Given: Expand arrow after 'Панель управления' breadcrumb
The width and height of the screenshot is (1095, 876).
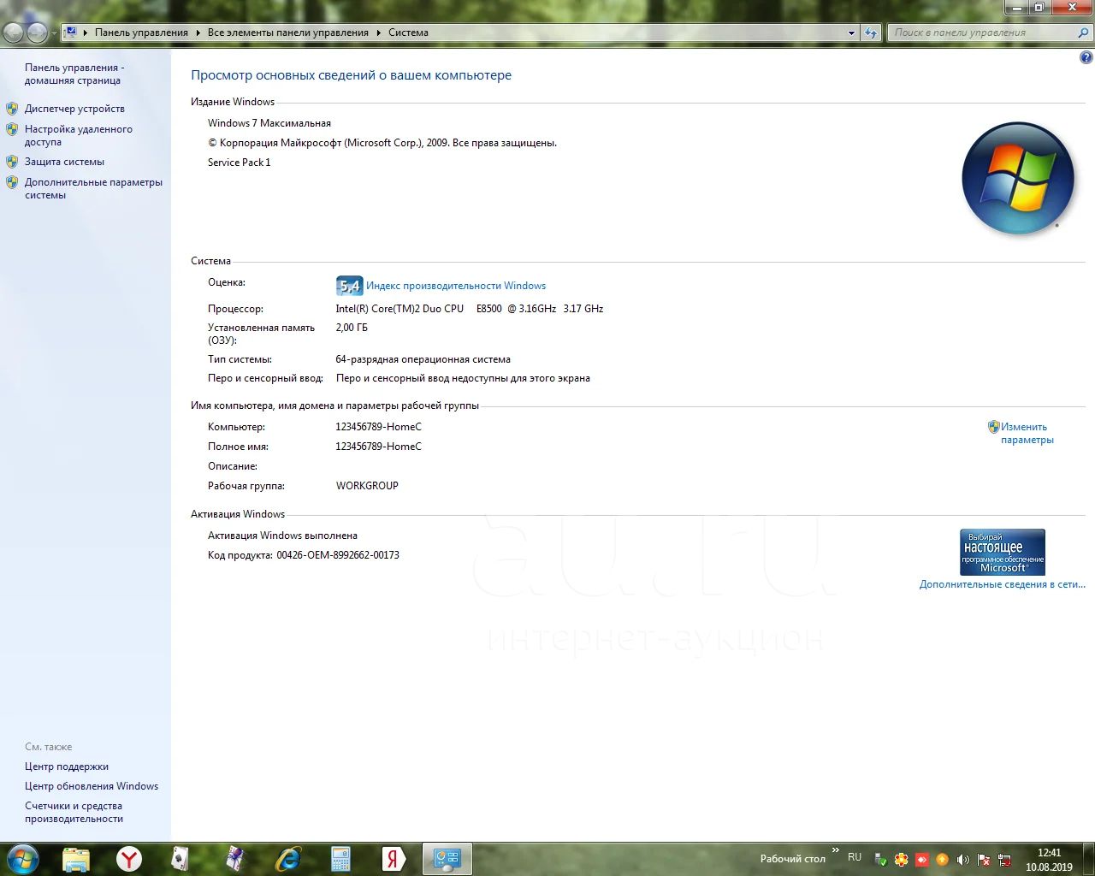Looking at the screenshot, I should (198, 33).
